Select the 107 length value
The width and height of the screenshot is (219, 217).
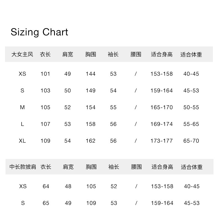(45, 124)
